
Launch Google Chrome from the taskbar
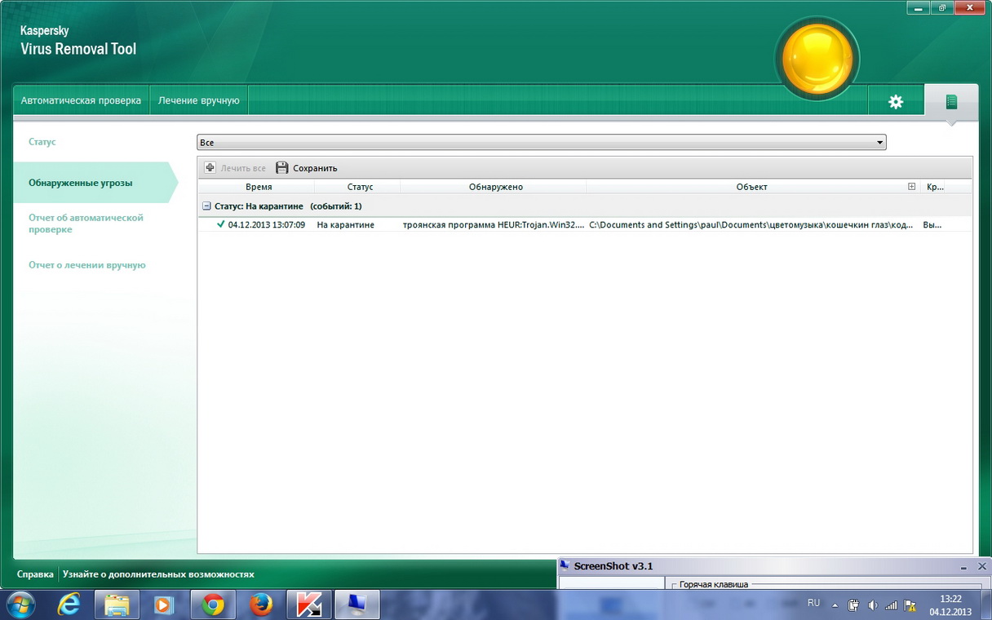click(213, 604)
